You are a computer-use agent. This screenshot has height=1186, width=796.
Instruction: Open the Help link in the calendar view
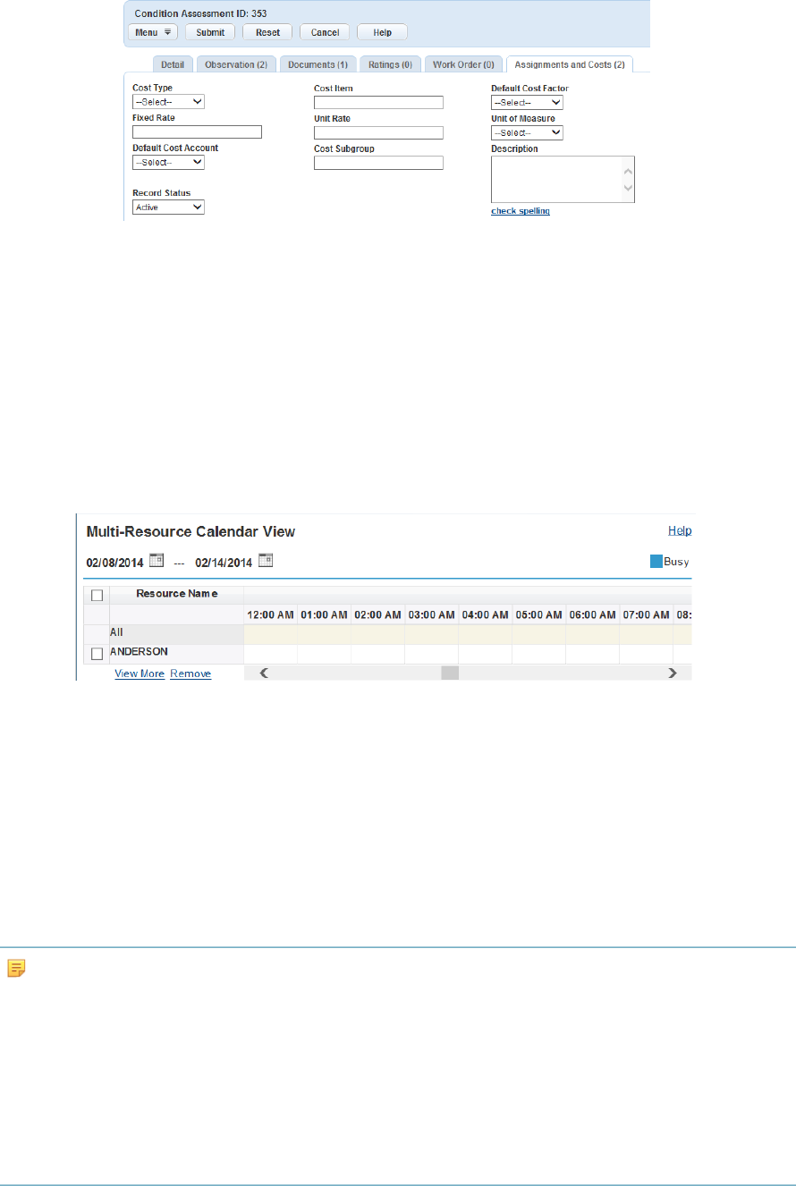pyautogui.click(x=680, y=530)
